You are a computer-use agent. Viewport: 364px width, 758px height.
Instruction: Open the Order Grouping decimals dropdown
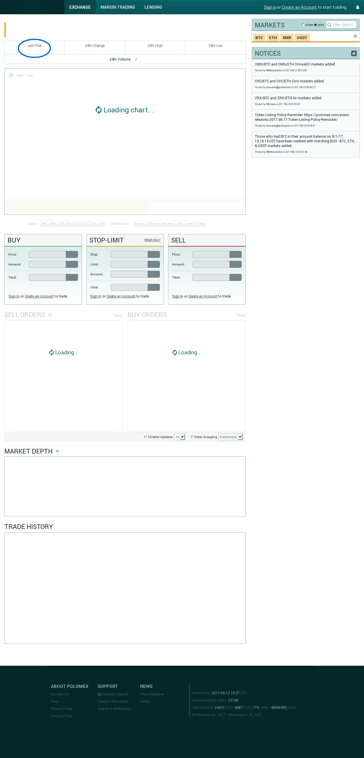231,437
